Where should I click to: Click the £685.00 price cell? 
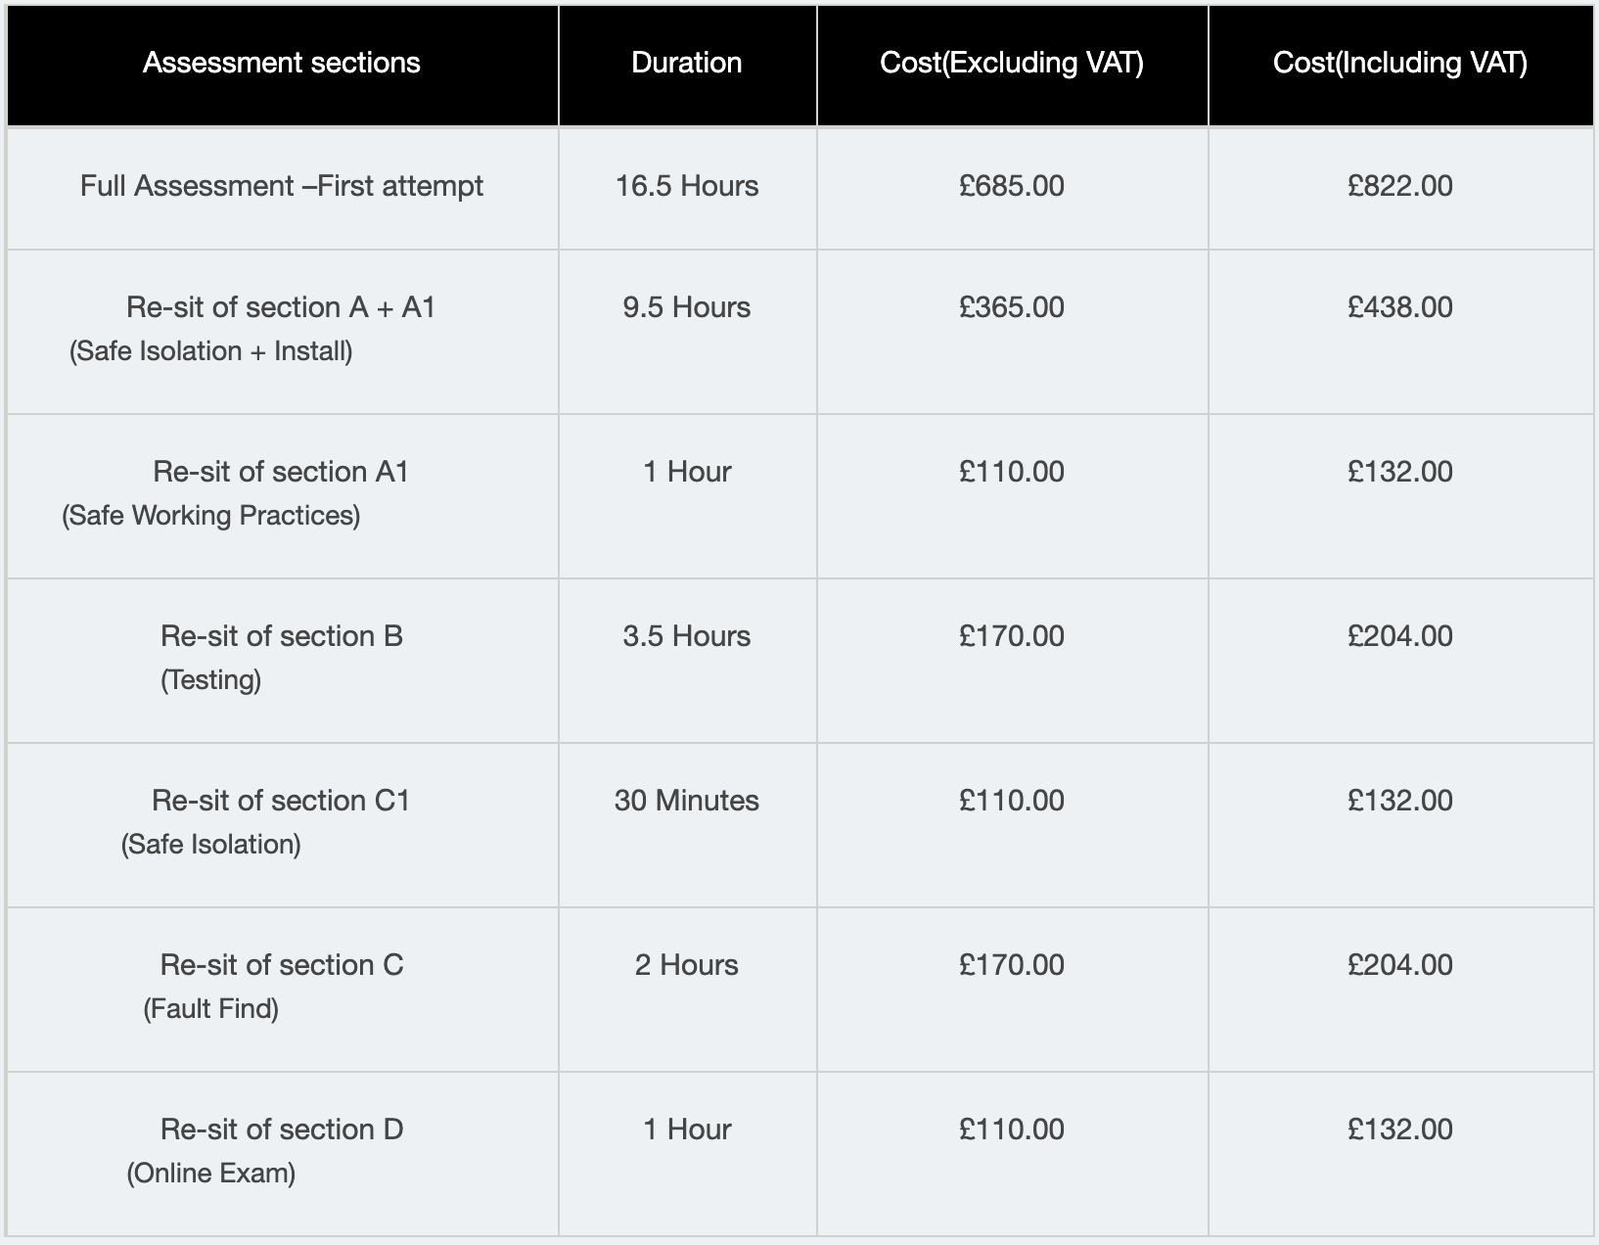coord(1012,186)
